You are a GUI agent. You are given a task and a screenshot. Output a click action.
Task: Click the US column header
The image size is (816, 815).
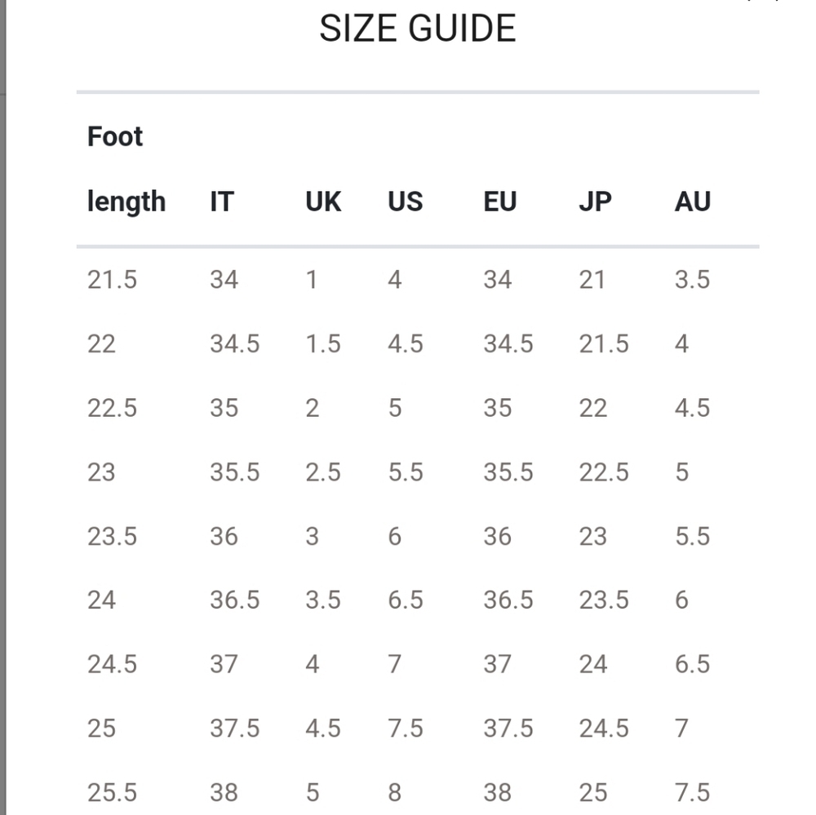pos(406,202)
